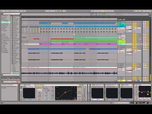Click the teal-highlighted item at the bottom of the browser list
This screenshot has width=152, height=114.
click(x=15, y=73)
